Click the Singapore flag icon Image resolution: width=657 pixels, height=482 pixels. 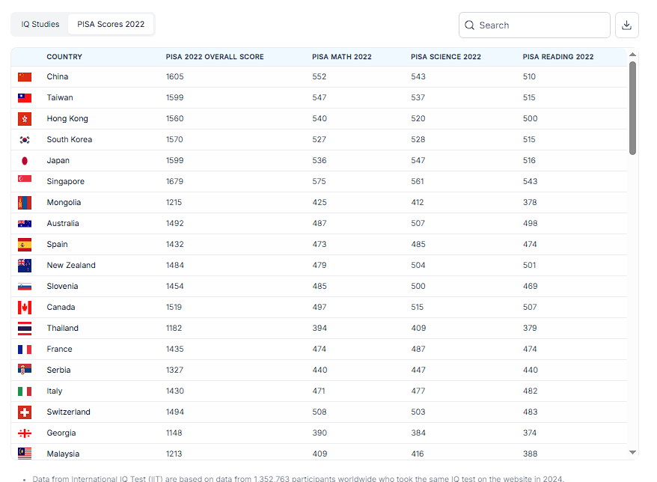click(x=25, y=179)
